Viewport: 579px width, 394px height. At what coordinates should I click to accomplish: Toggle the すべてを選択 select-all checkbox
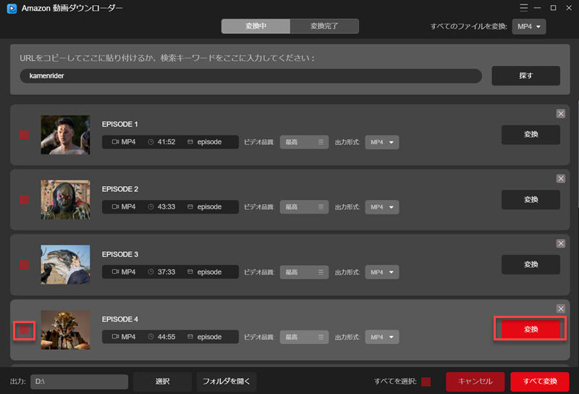pyautogui.click(x=426, y=382)
